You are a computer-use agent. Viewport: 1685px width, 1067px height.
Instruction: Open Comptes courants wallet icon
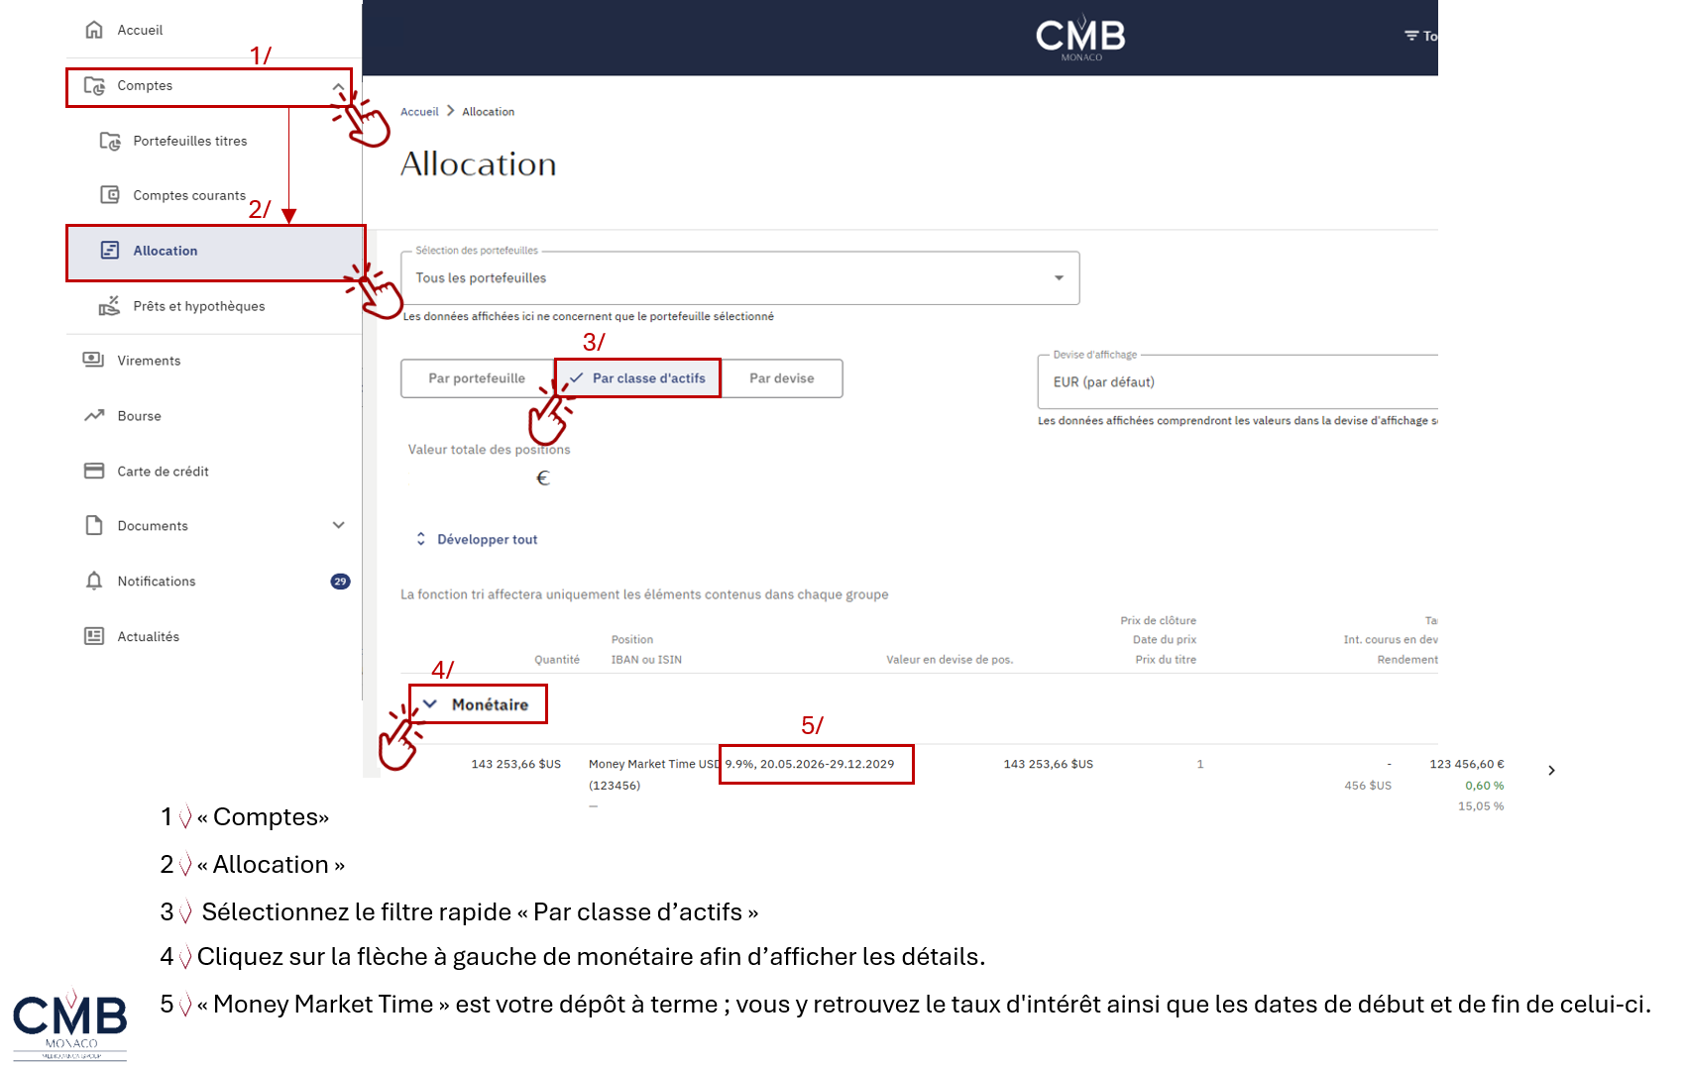click(110, 195)
